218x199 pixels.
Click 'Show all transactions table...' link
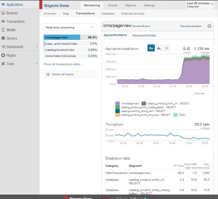coord(63,64)
